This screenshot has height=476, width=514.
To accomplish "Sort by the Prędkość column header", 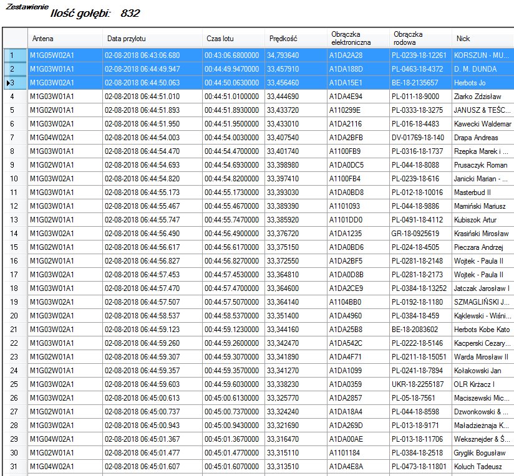I will (x=296, y=38).
